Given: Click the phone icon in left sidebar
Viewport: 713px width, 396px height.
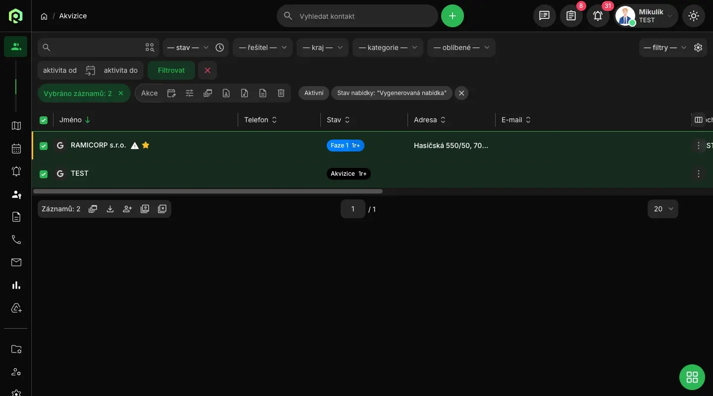Looking at the screenshot, I should click(16, 240).
